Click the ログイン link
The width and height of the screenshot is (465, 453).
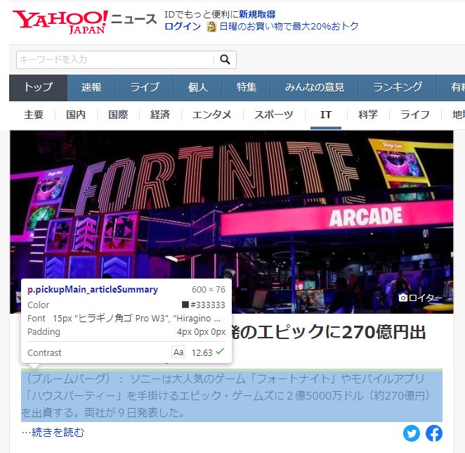coord(183,27)
